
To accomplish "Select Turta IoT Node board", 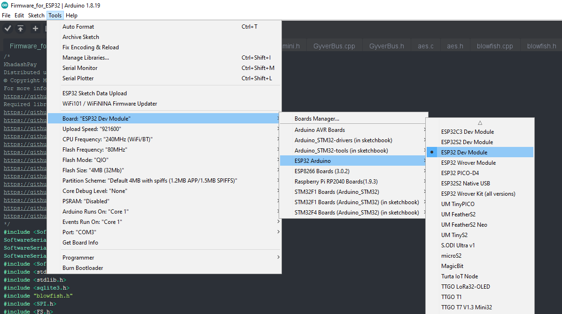I will [x=480, y=276].
